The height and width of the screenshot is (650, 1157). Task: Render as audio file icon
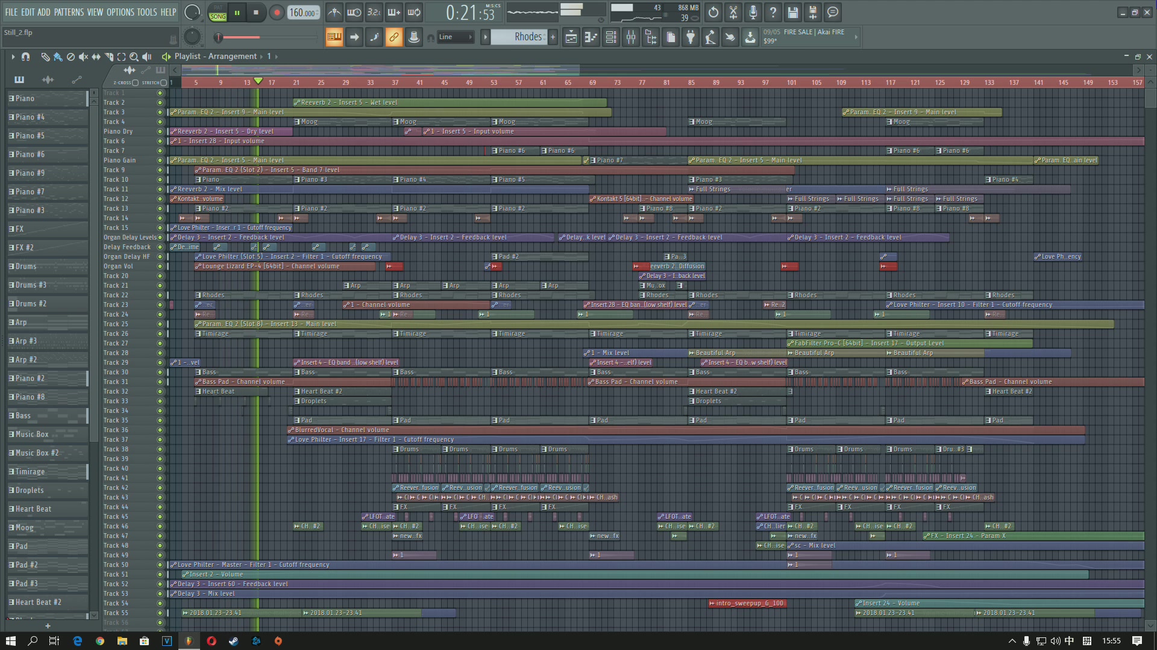tap(812, 12)
